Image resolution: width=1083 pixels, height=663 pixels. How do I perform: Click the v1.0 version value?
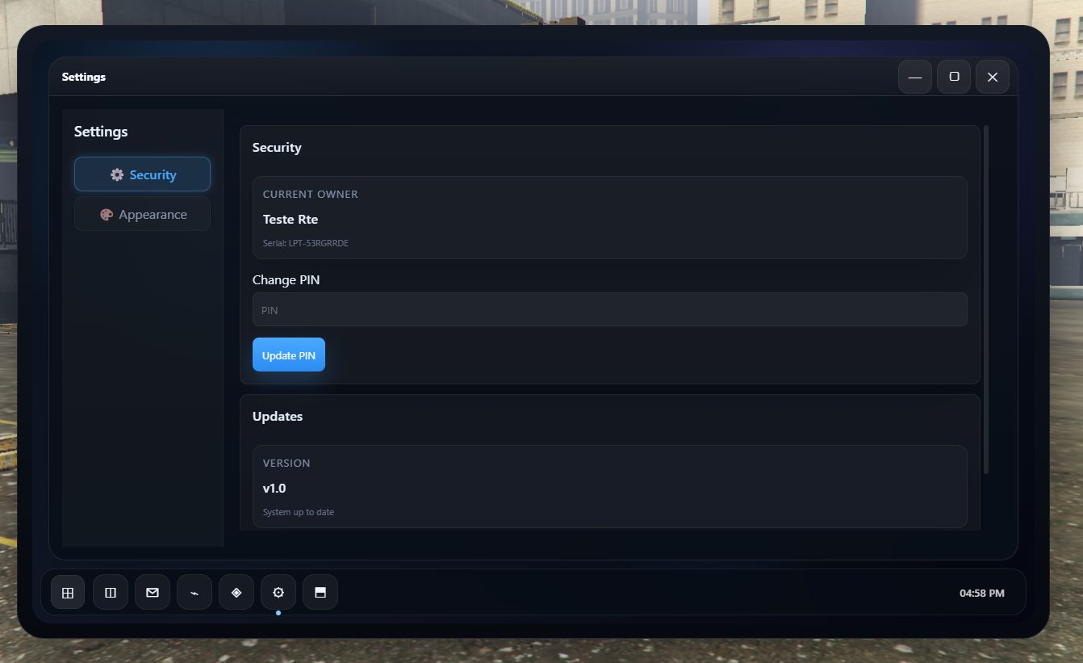click(x=274, y=489)
